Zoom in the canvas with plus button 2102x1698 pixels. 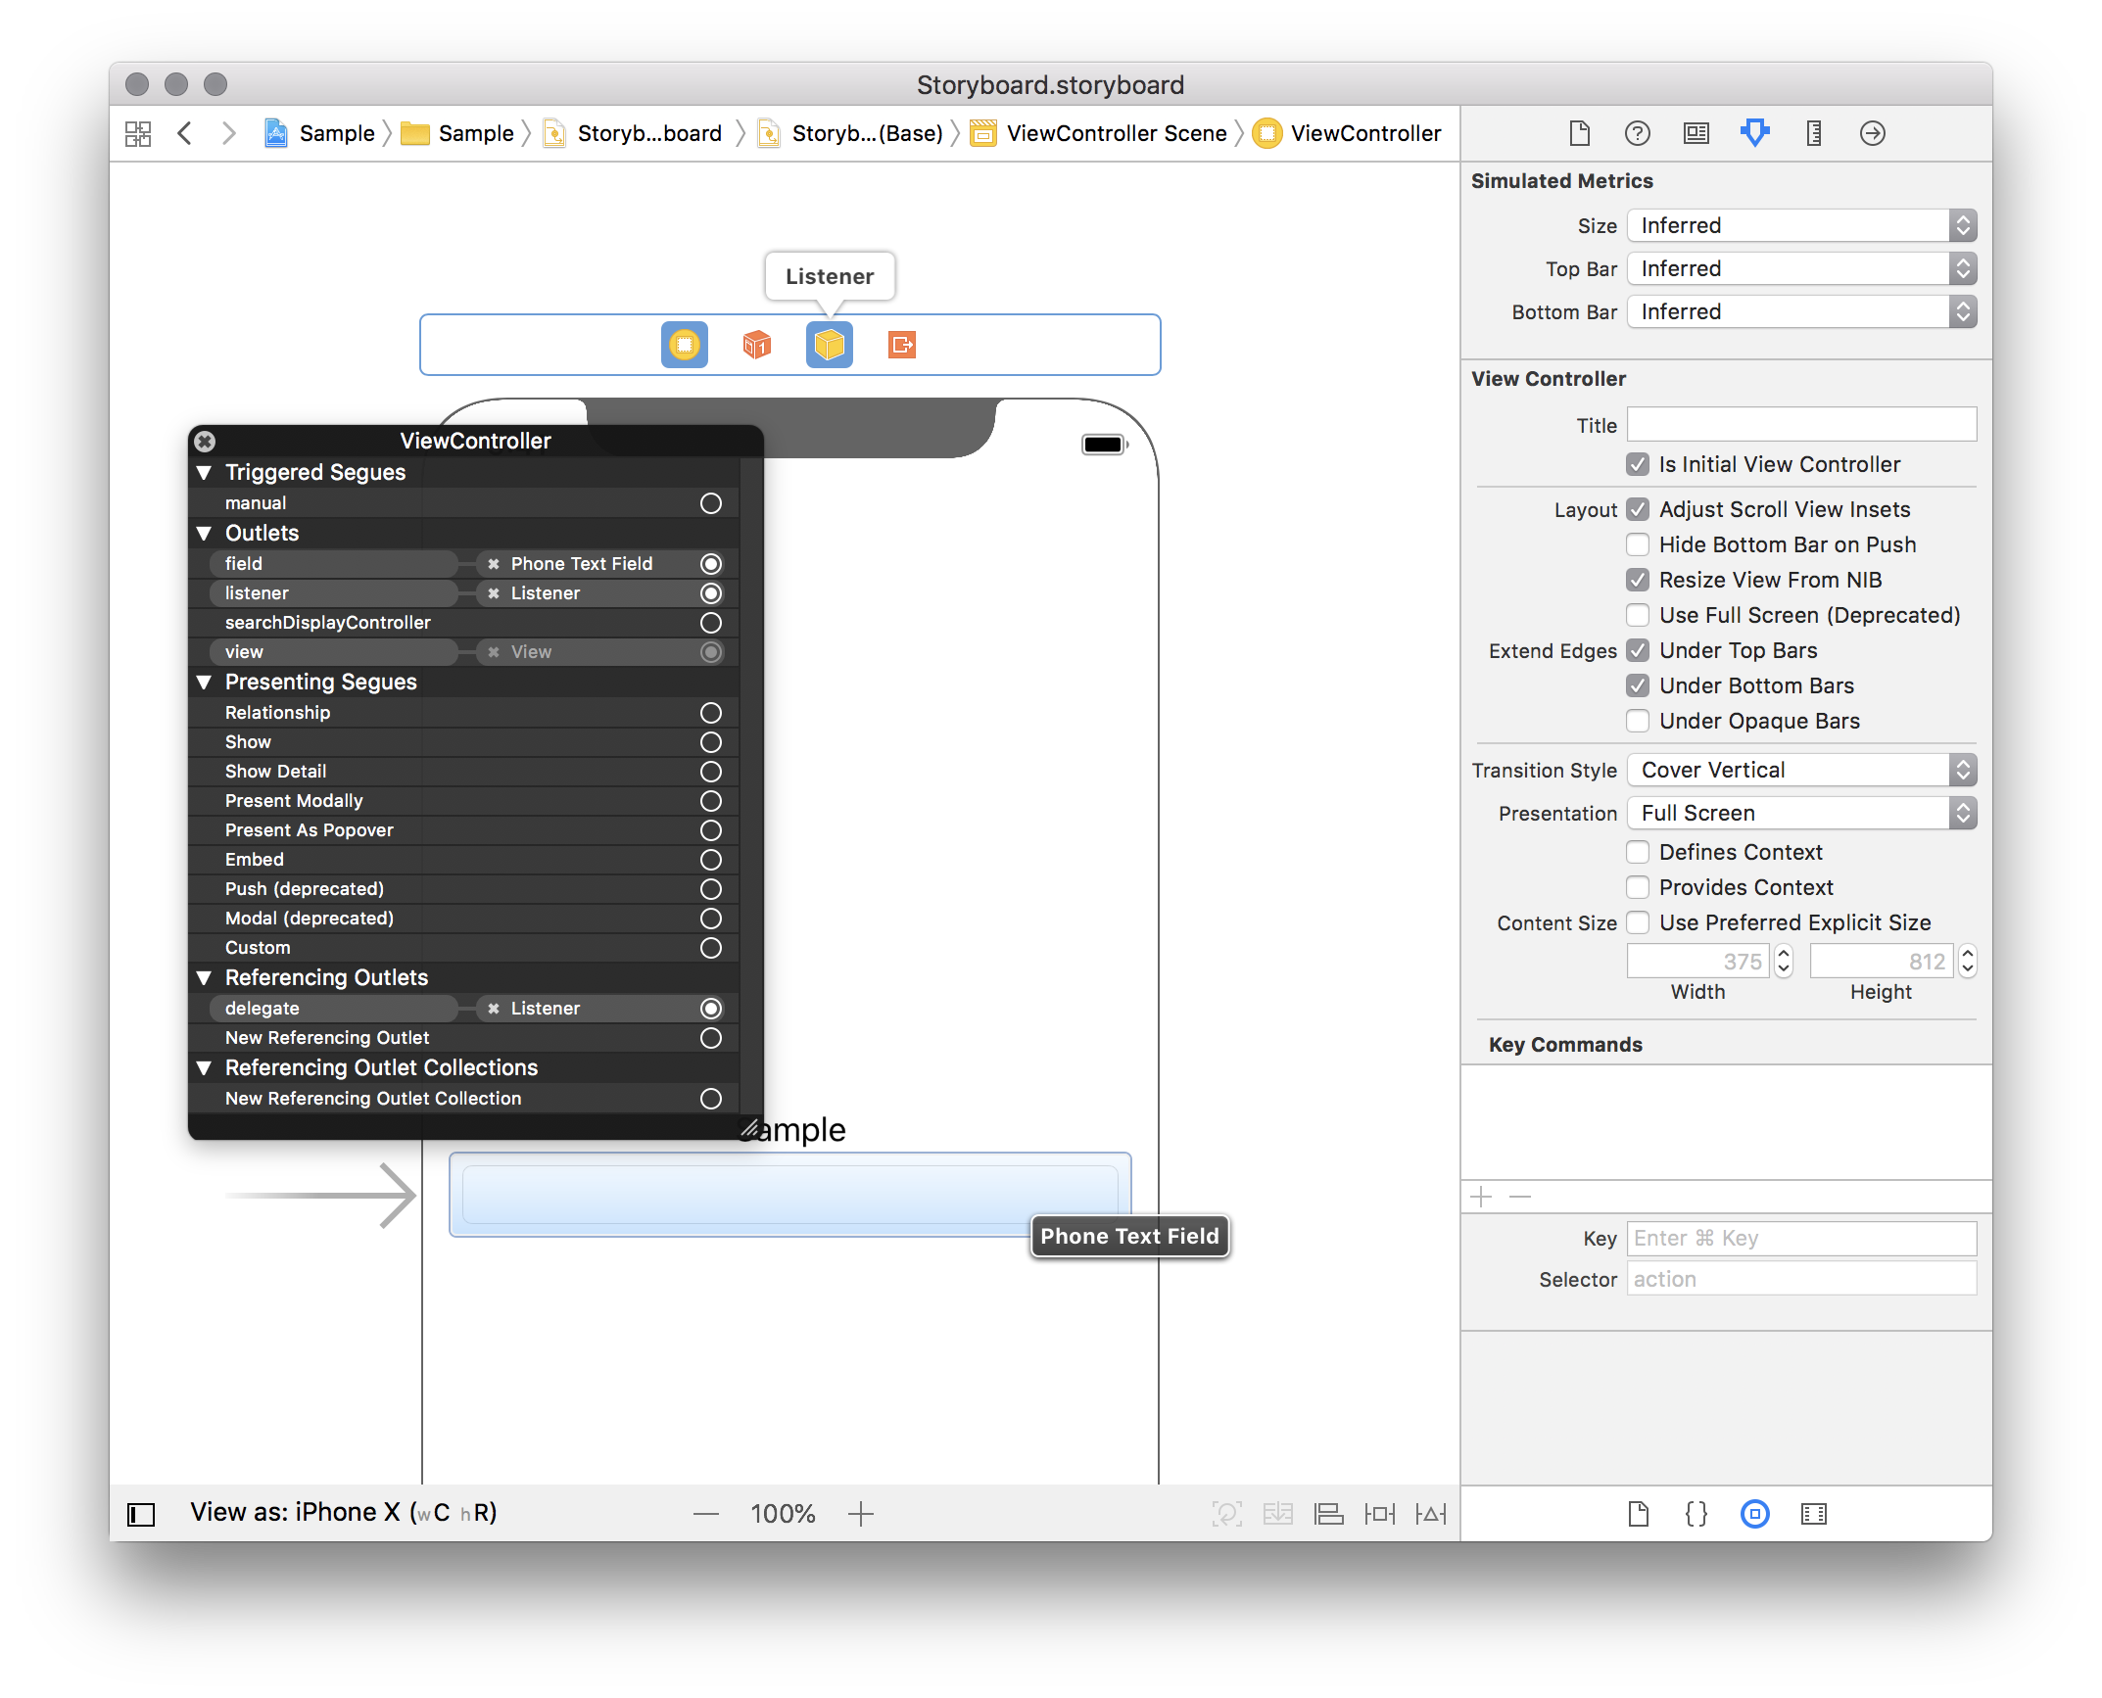click(x=860, y=1514)
